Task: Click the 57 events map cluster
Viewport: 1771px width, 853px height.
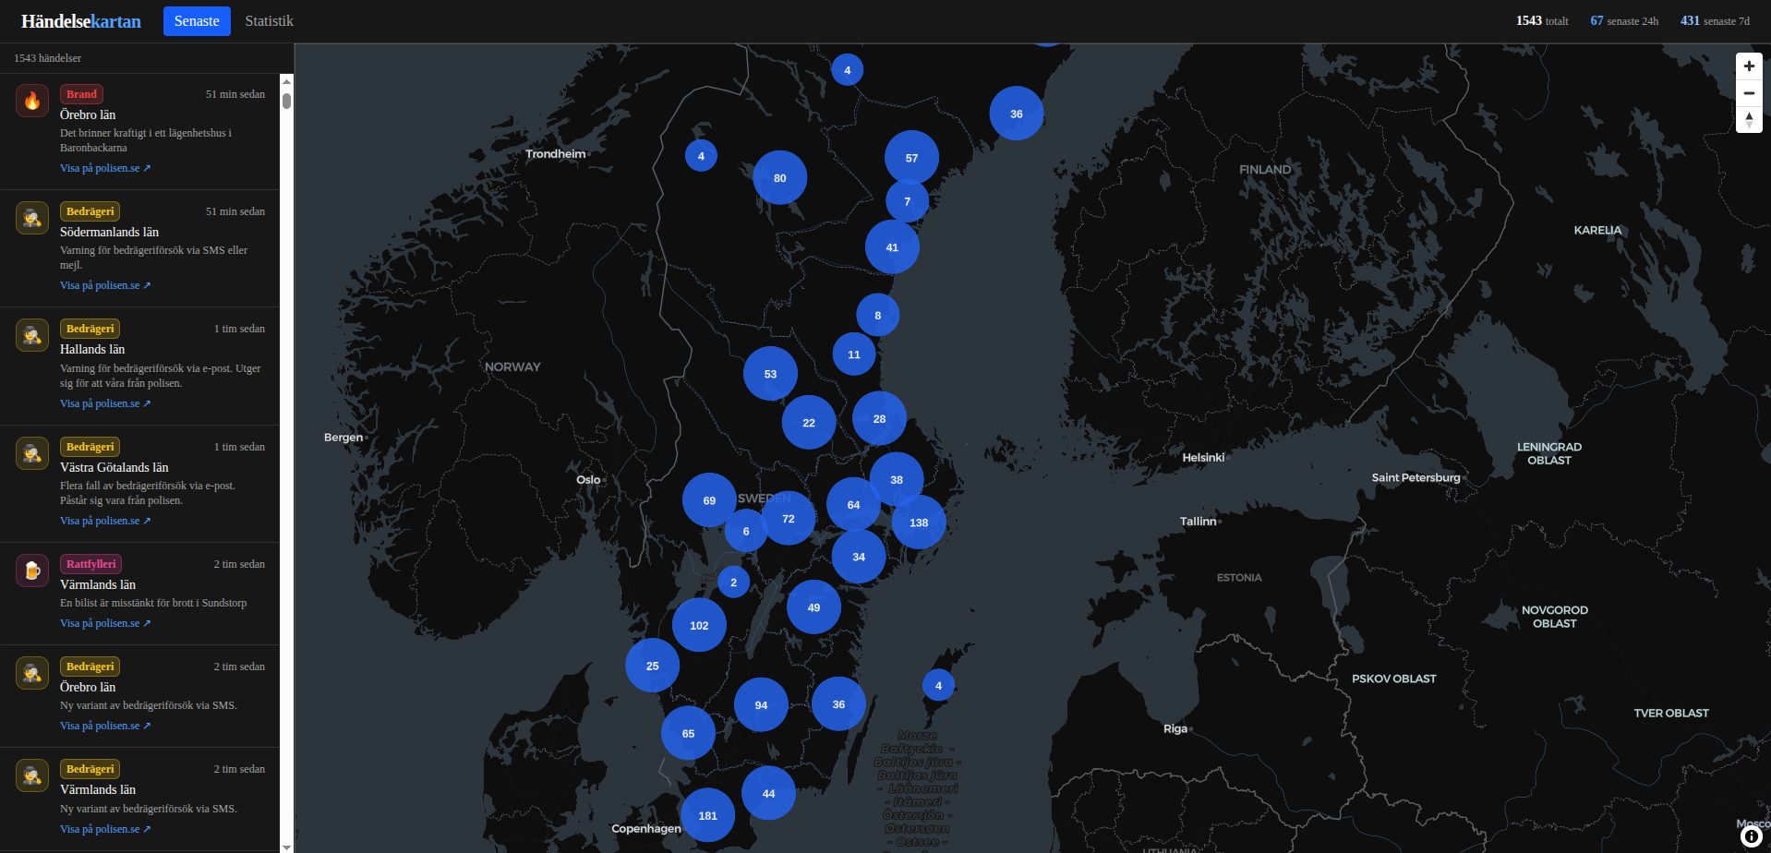Action: 911,158
